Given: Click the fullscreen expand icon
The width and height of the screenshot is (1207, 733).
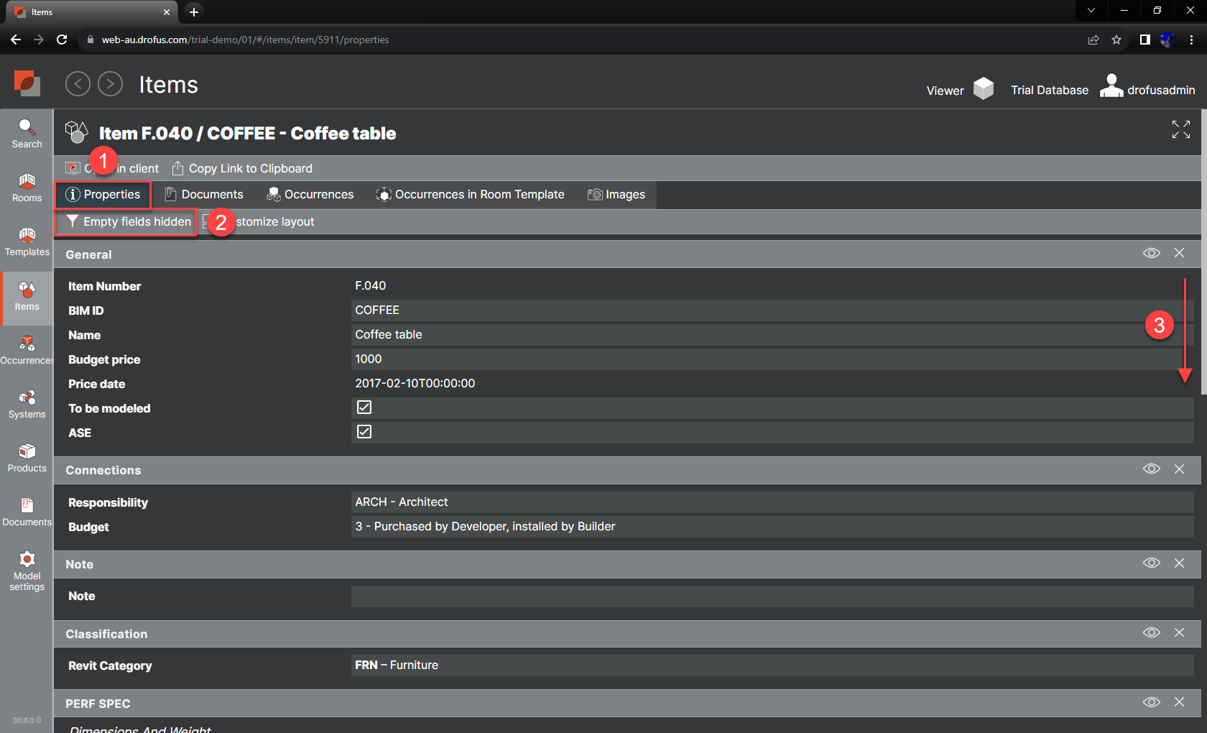Looking at the screenshot, I should pos(1180,129).
